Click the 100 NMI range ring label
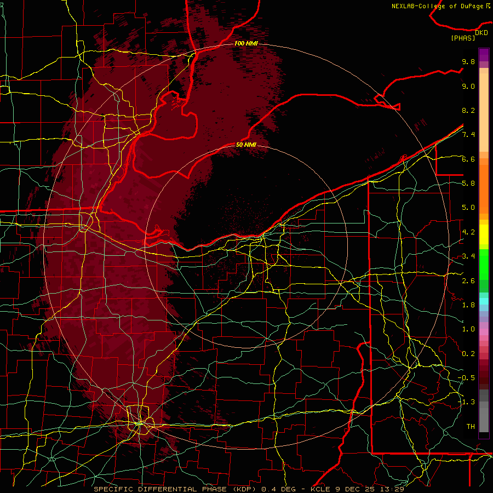This screenshot has height=493, width=493. tap(246, 43)
